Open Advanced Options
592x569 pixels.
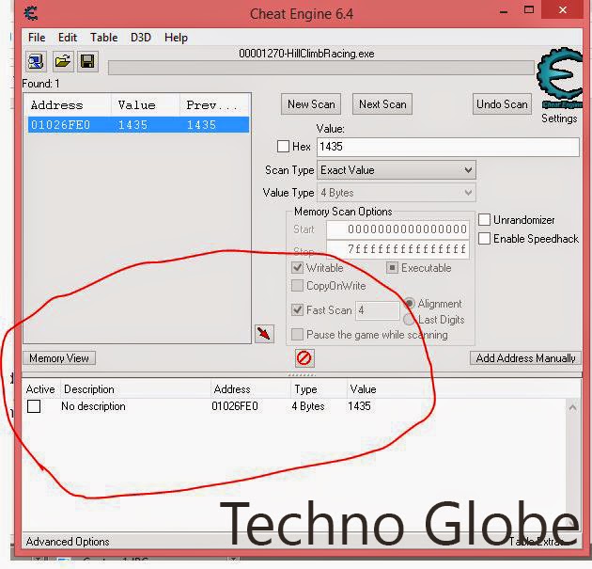[68, 542]
